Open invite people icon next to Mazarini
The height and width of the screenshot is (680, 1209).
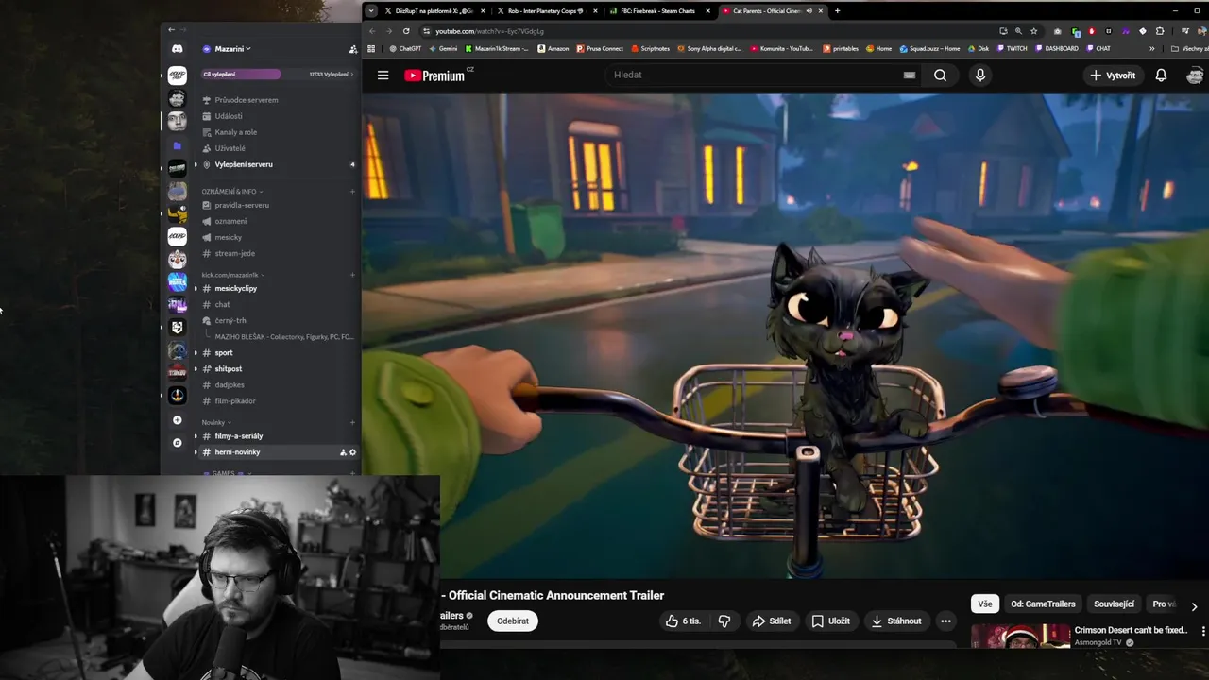click(x=353, y=49)
